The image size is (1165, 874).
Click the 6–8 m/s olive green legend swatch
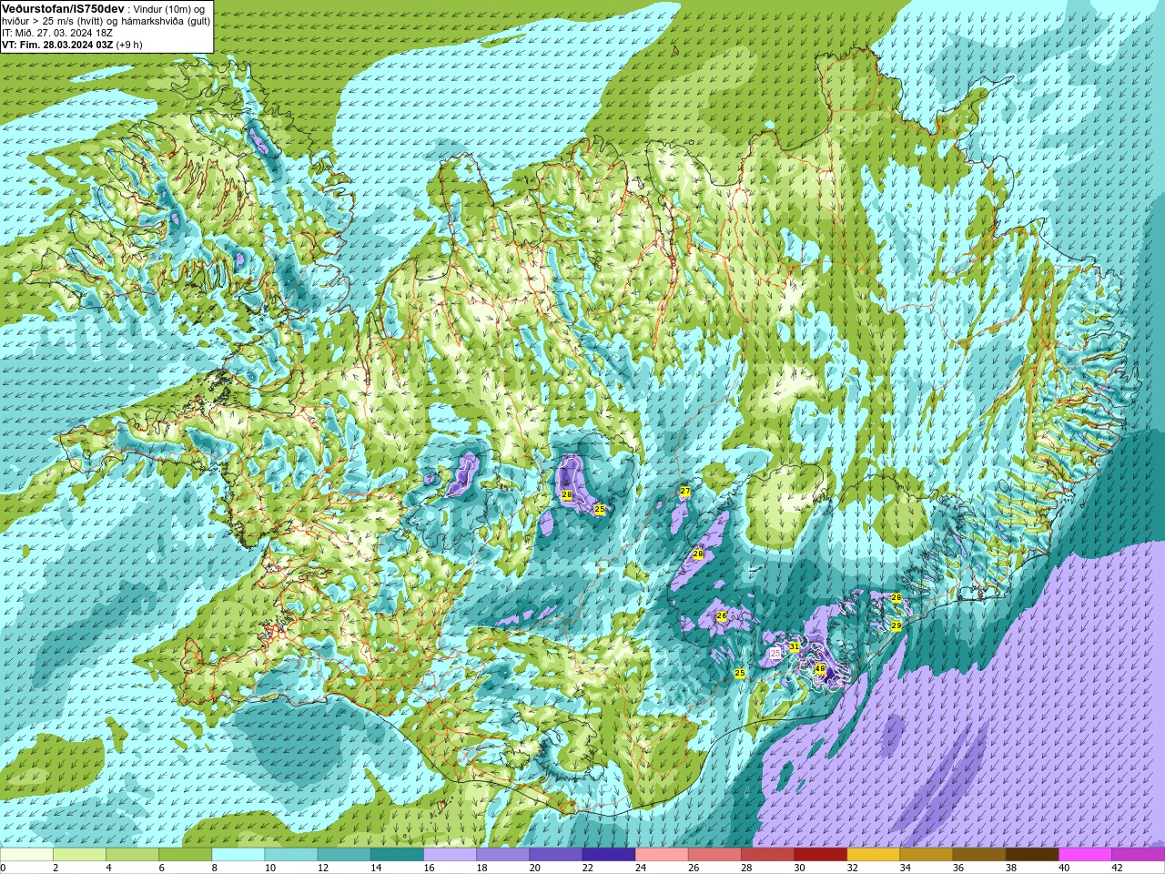[x=186, y=855]
